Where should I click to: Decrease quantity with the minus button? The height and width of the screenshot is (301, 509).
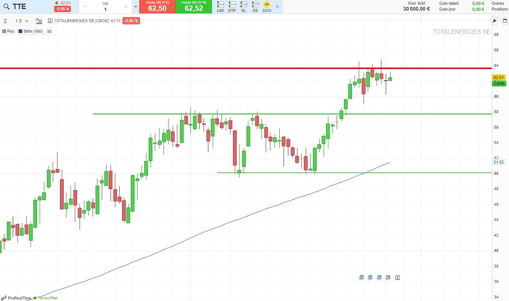(x=85, y=6)
